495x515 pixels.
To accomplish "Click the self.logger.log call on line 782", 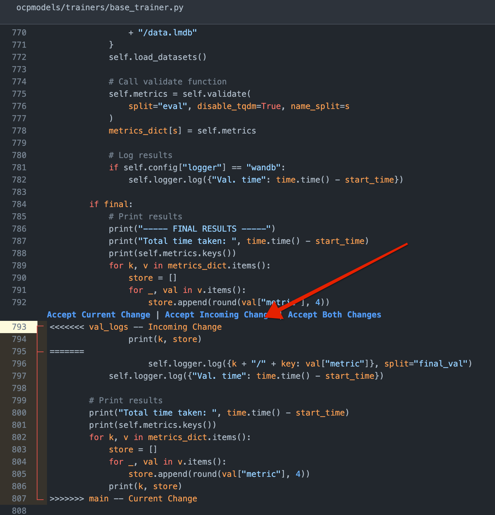I will coord(266,180).
